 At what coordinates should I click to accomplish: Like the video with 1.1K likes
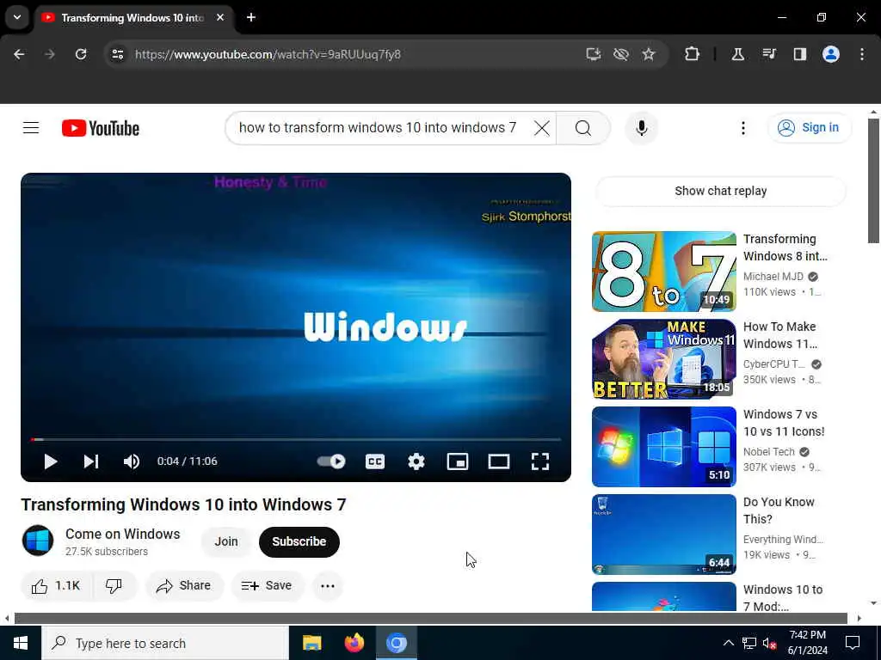pyautogui.click(x=56, y=586)
